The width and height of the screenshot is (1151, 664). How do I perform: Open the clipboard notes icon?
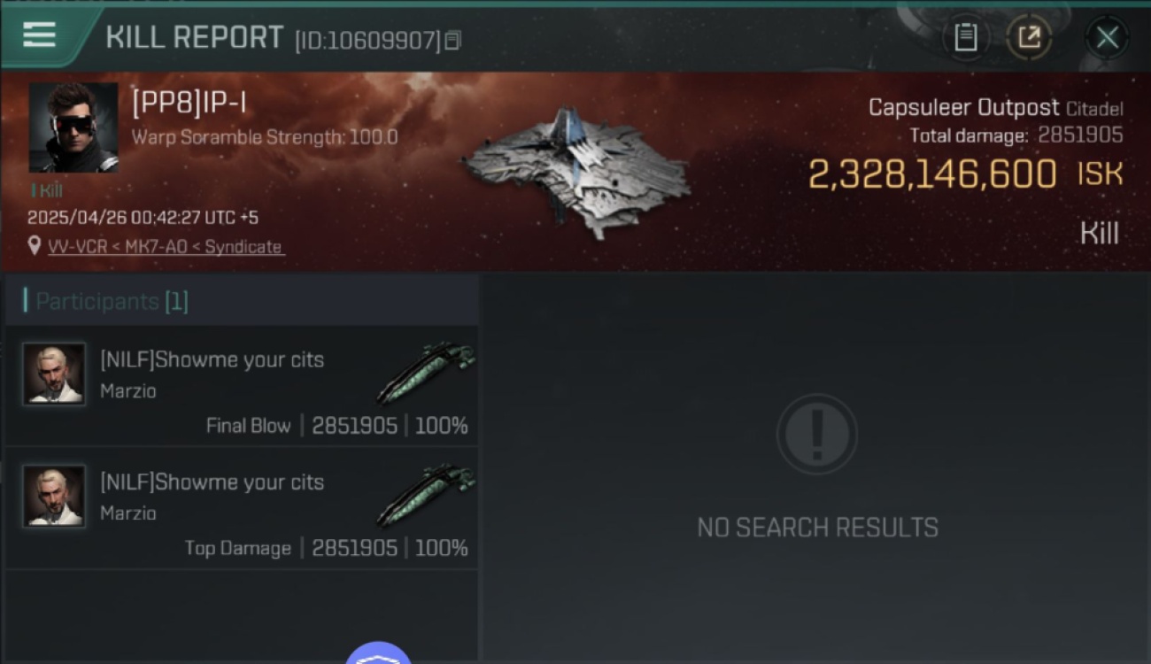[965, 37]
